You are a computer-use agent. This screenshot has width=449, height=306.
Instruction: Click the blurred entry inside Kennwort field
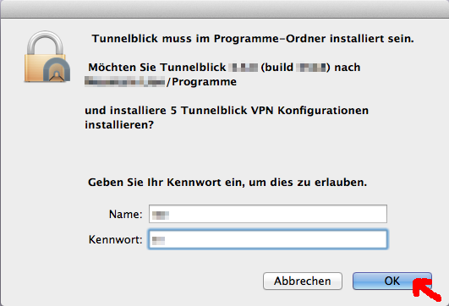pos(158,241)
